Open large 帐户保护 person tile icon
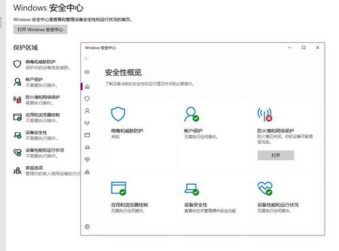The height and width of the screenshot is (251, 339). pyautogui.click(x=192, y=114)
